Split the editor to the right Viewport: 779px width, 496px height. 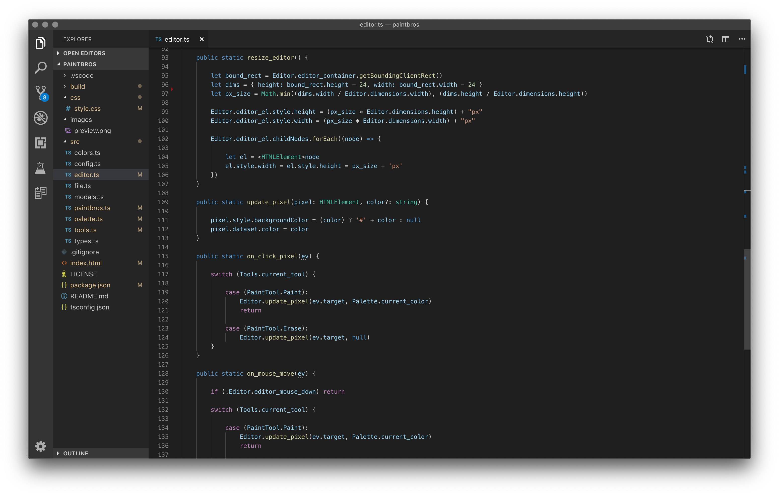pos(726,39)
